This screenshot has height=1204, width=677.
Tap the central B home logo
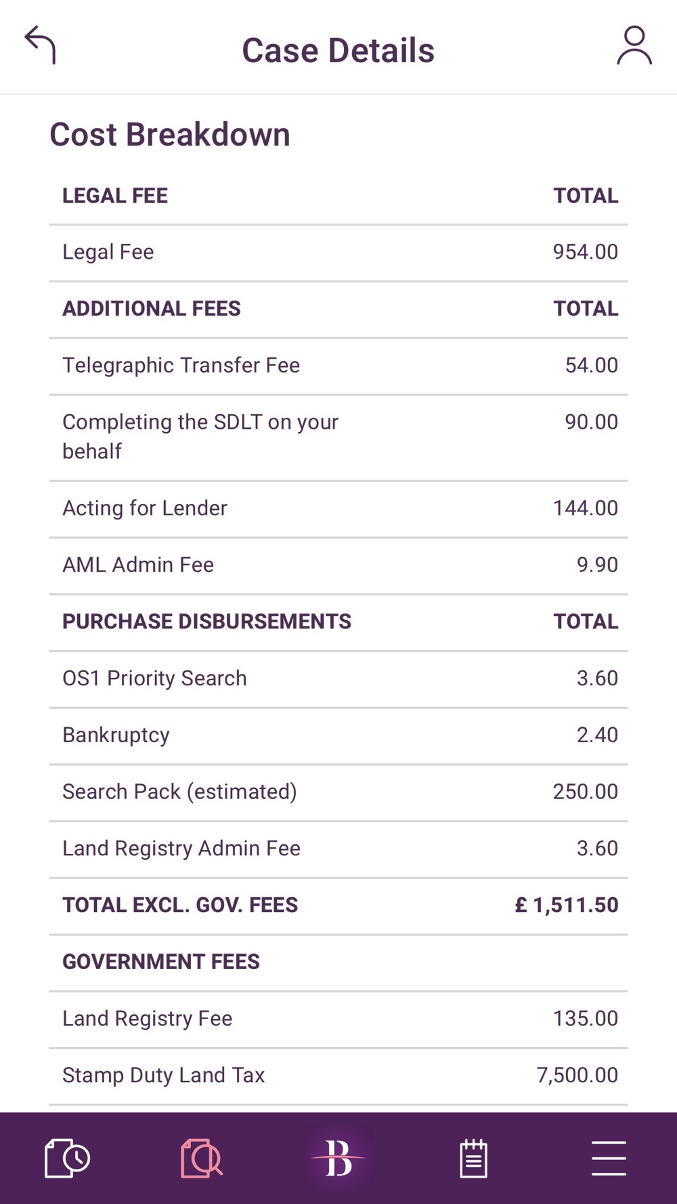click(338, 1158)
